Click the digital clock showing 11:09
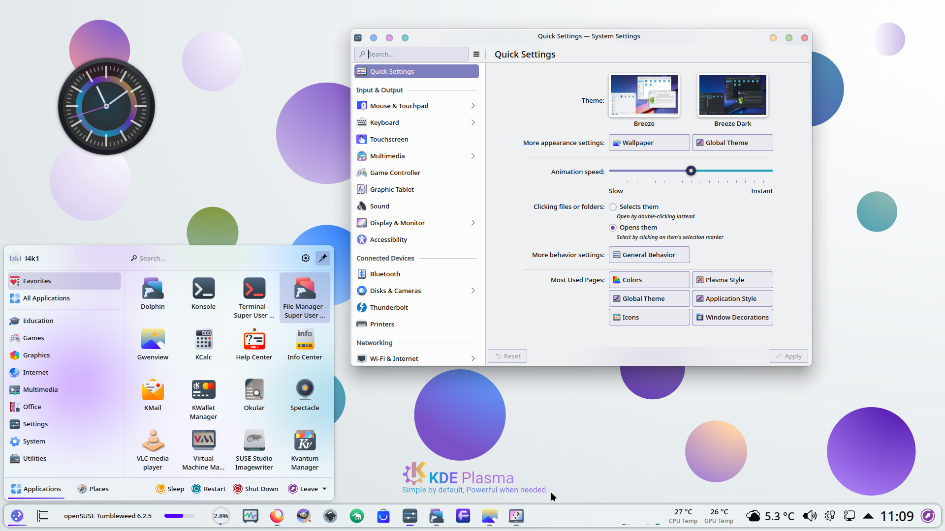Screen dimensions: 945x531 [x=897, y=516]
